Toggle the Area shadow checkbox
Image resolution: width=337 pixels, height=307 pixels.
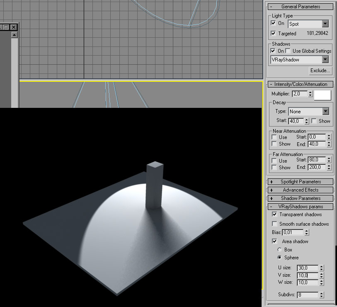tap(274, 241)
